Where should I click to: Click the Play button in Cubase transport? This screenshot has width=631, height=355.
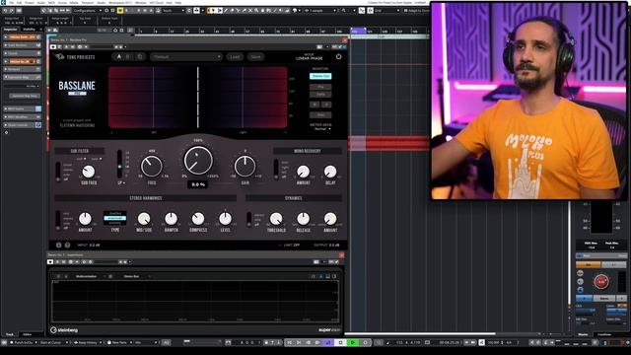pyautogui.click(x=353, y=342)
